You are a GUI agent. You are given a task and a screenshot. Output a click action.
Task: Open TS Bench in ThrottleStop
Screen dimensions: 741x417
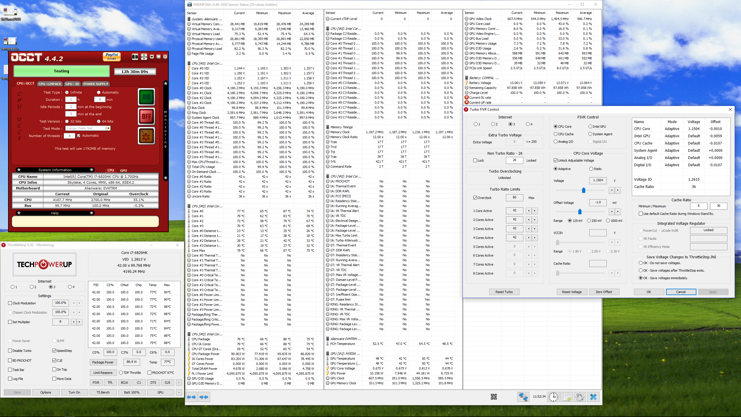coord(103,392)
